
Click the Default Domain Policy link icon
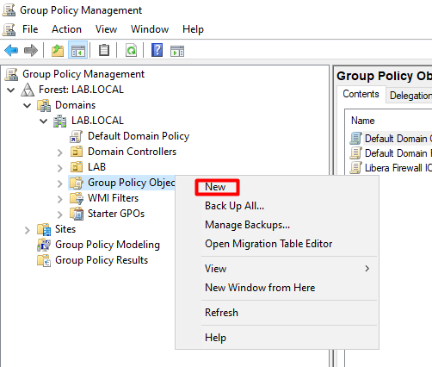point(76,136)
